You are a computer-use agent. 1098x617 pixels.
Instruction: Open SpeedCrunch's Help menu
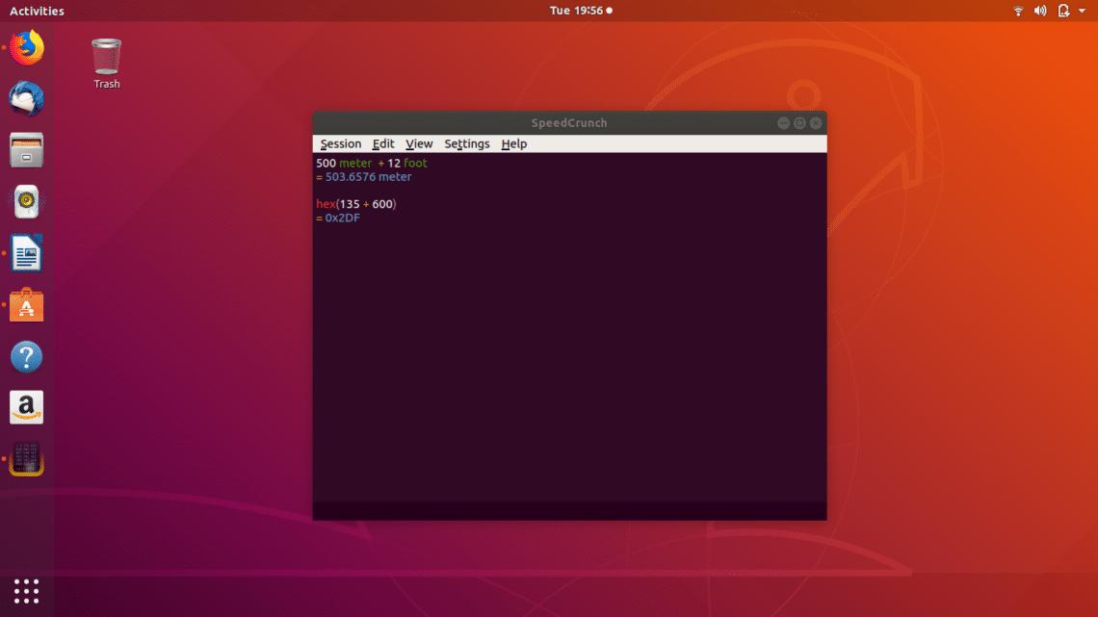[513, 143]
